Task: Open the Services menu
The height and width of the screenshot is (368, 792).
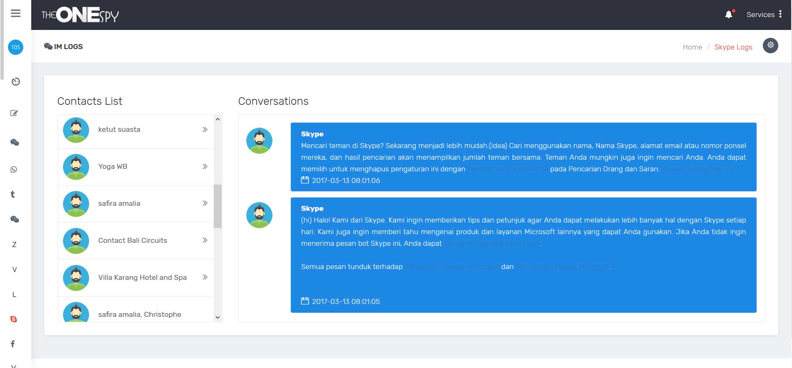Action: pos(764,15)
